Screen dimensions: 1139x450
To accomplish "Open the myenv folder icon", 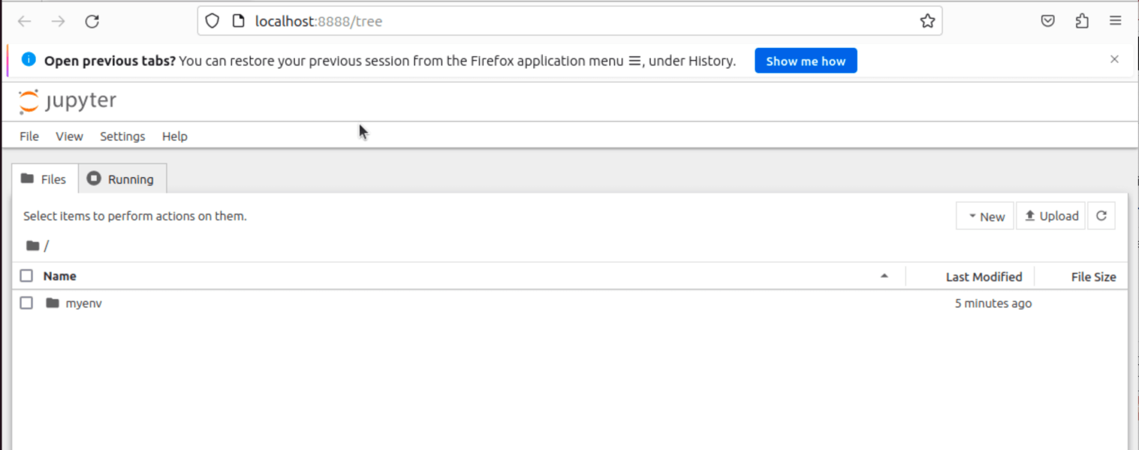I will tap(53, 303).
